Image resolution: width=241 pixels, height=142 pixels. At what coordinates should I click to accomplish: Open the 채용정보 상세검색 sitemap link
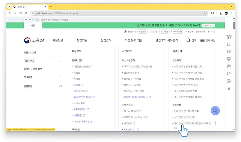(x=82, y=67)
